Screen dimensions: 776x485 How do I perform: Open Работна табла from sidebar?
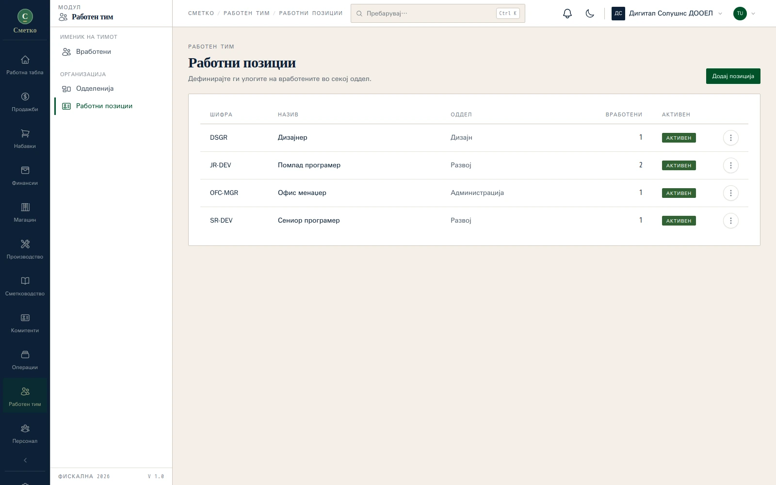(x=25, y=65)
